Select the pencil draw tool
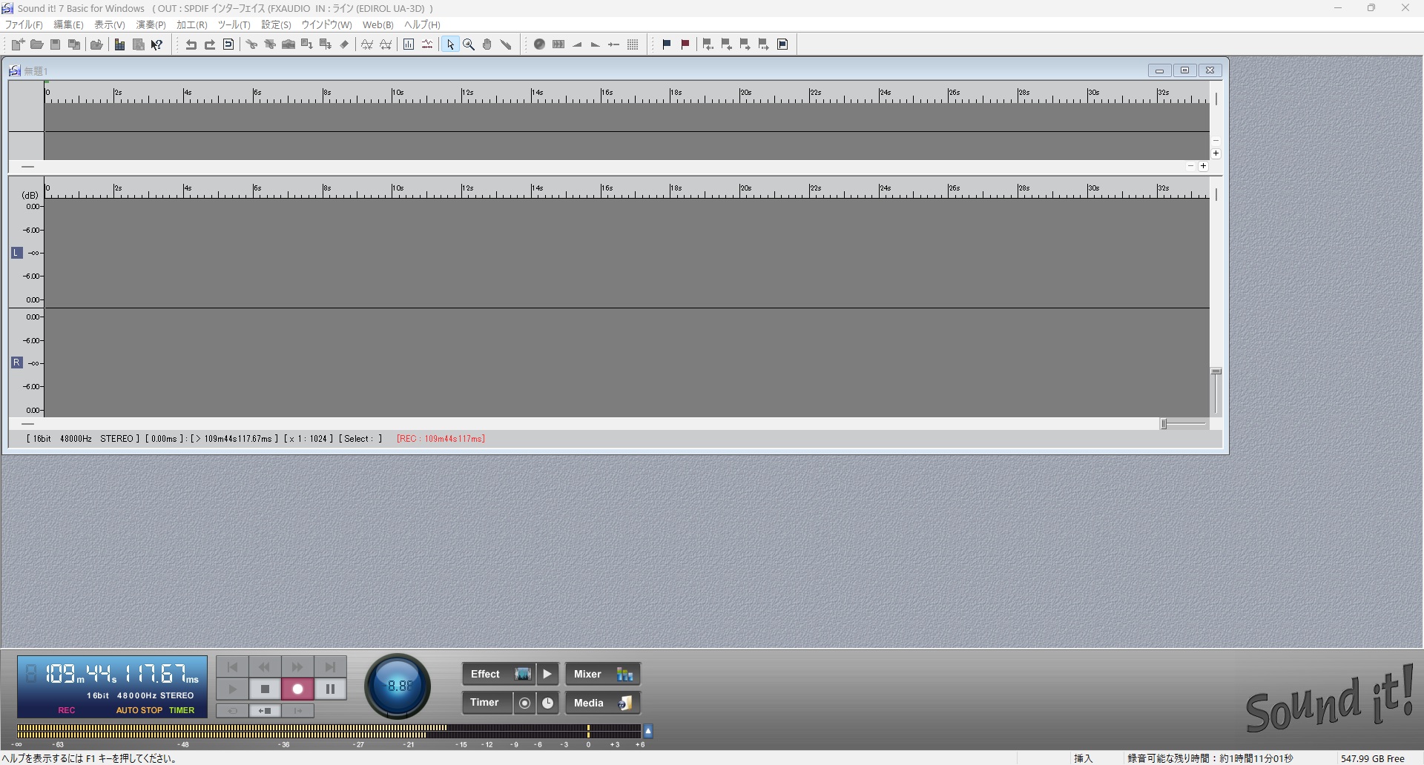This screenshot has height=765, width=1424. 506,44
